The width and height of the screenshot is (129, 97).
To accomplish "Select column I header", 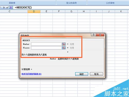I will click(96, 11).
